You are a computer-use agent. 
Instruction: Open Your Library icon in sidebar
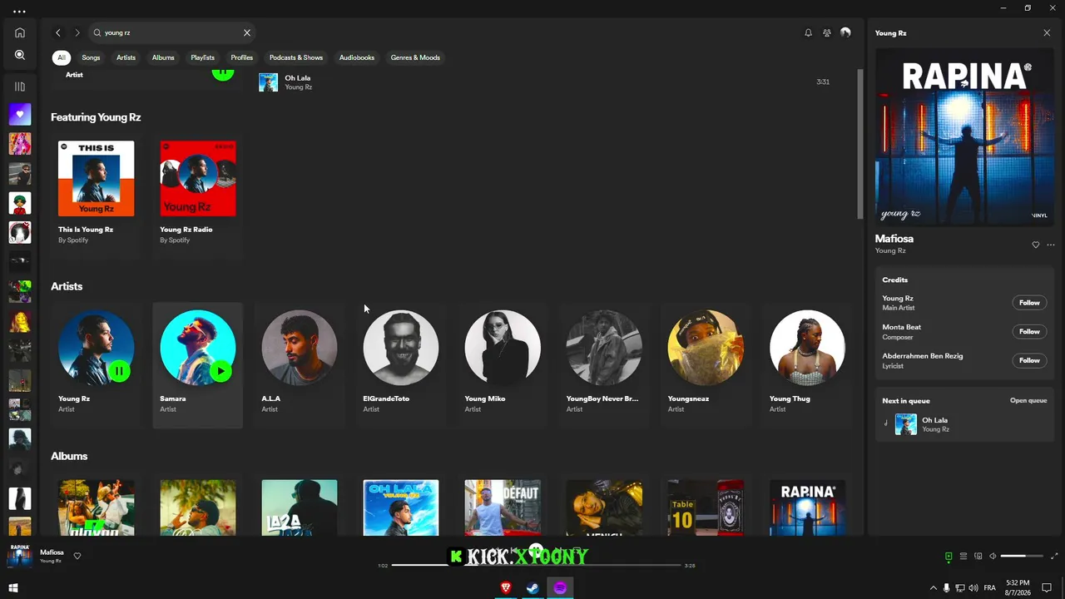pos(20,87)
